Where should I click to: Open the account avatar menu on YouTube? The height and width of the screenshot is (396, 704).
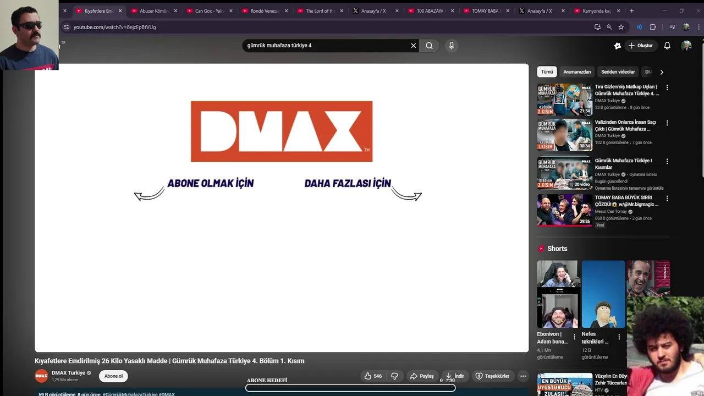click(686, 46)
